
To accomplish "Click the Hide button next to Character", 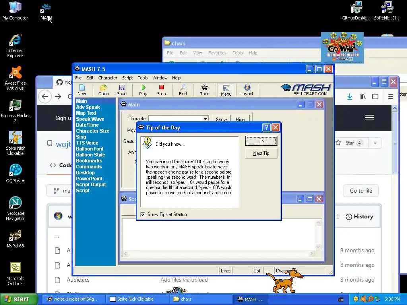I will pyautogui.click(x=240, y=119).
